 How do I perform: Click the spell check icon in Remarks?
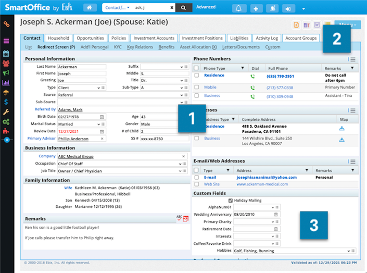[179, 218]
